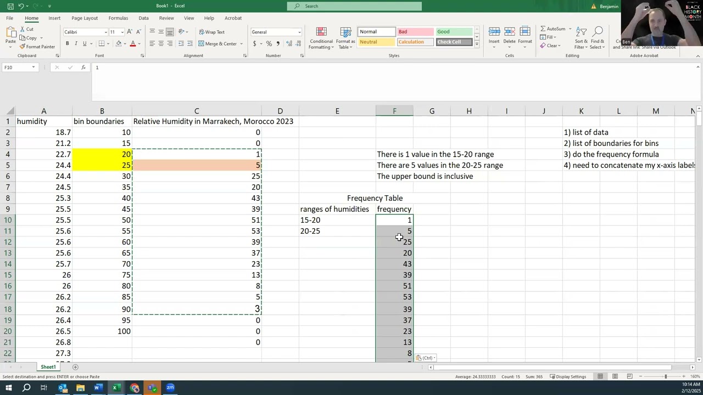
Task: Apply the Bad cell style
Action: [415, 32]
